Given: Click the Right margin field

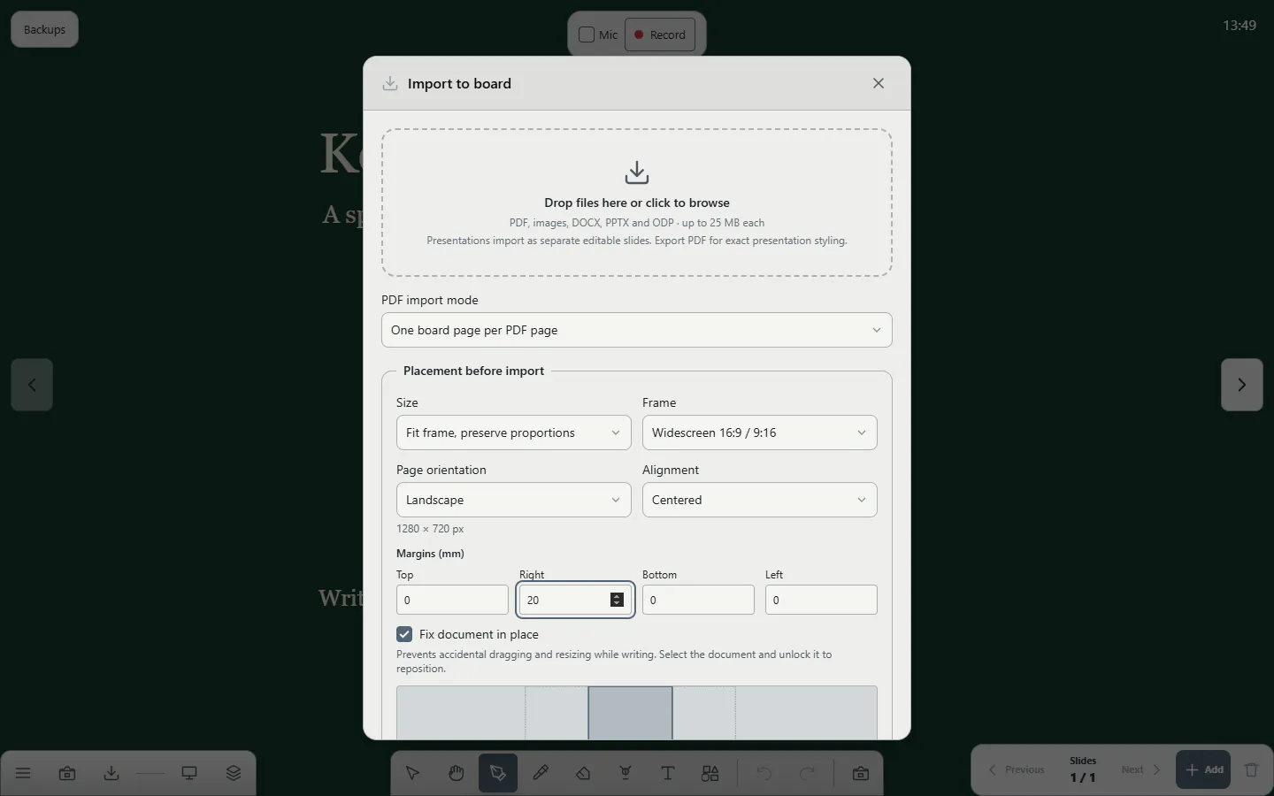Looking at the screenshot, I should (x=575, y=600).
